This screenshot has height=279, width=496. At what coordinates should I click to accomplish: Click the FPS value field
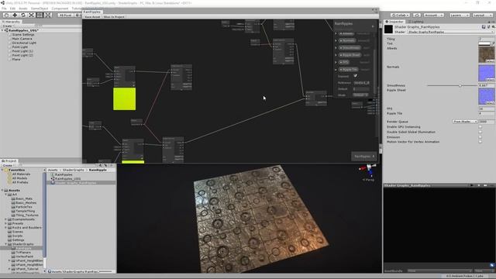(487, 108)
